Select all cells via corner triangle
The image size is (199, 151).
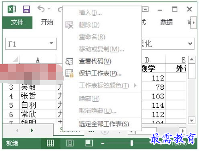pyautogui.click(x=16, y=59)
